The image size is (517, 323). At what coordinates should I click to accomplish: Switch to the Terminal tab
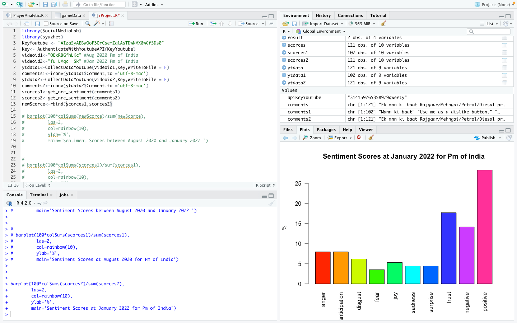coord(39,195)
